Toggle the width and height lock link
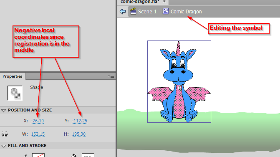 pos(5,134)
